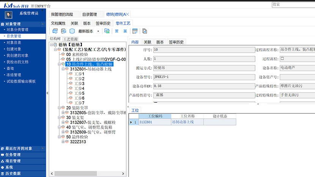The height and width of the screenshot is (177, 315).
Task: Click the move-up arrow icon in toolbar
Action: tap(116, 31)
